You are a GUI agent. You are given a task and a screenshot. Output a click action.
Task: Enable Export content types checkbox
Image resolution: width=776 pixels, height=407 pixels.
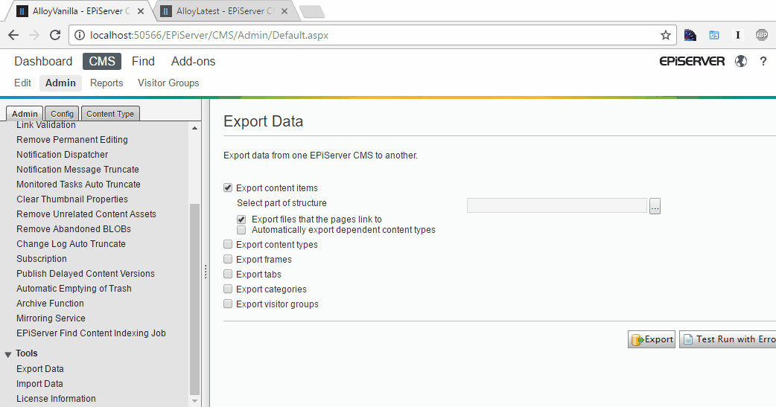[x=228, y=245]
